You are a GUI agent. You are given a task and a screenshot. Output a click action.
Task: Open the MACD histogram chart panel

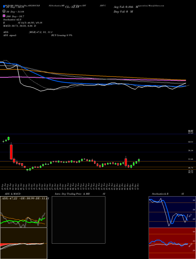pos(24,243)
